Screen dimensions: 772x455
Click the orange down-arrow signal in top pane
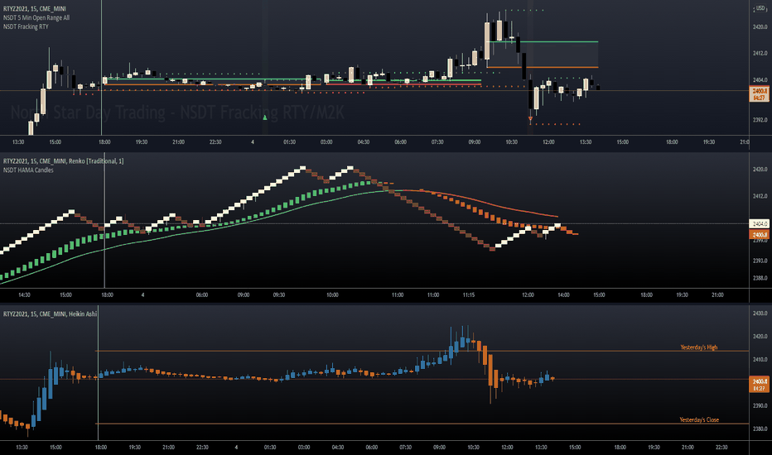(530, 118)
